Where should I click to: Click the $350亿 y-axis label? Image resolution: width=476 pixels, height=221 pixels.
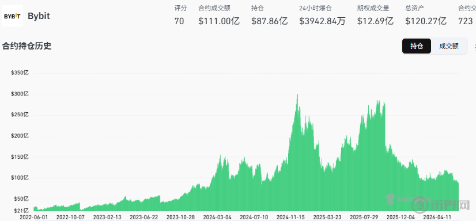click(20, 73)
